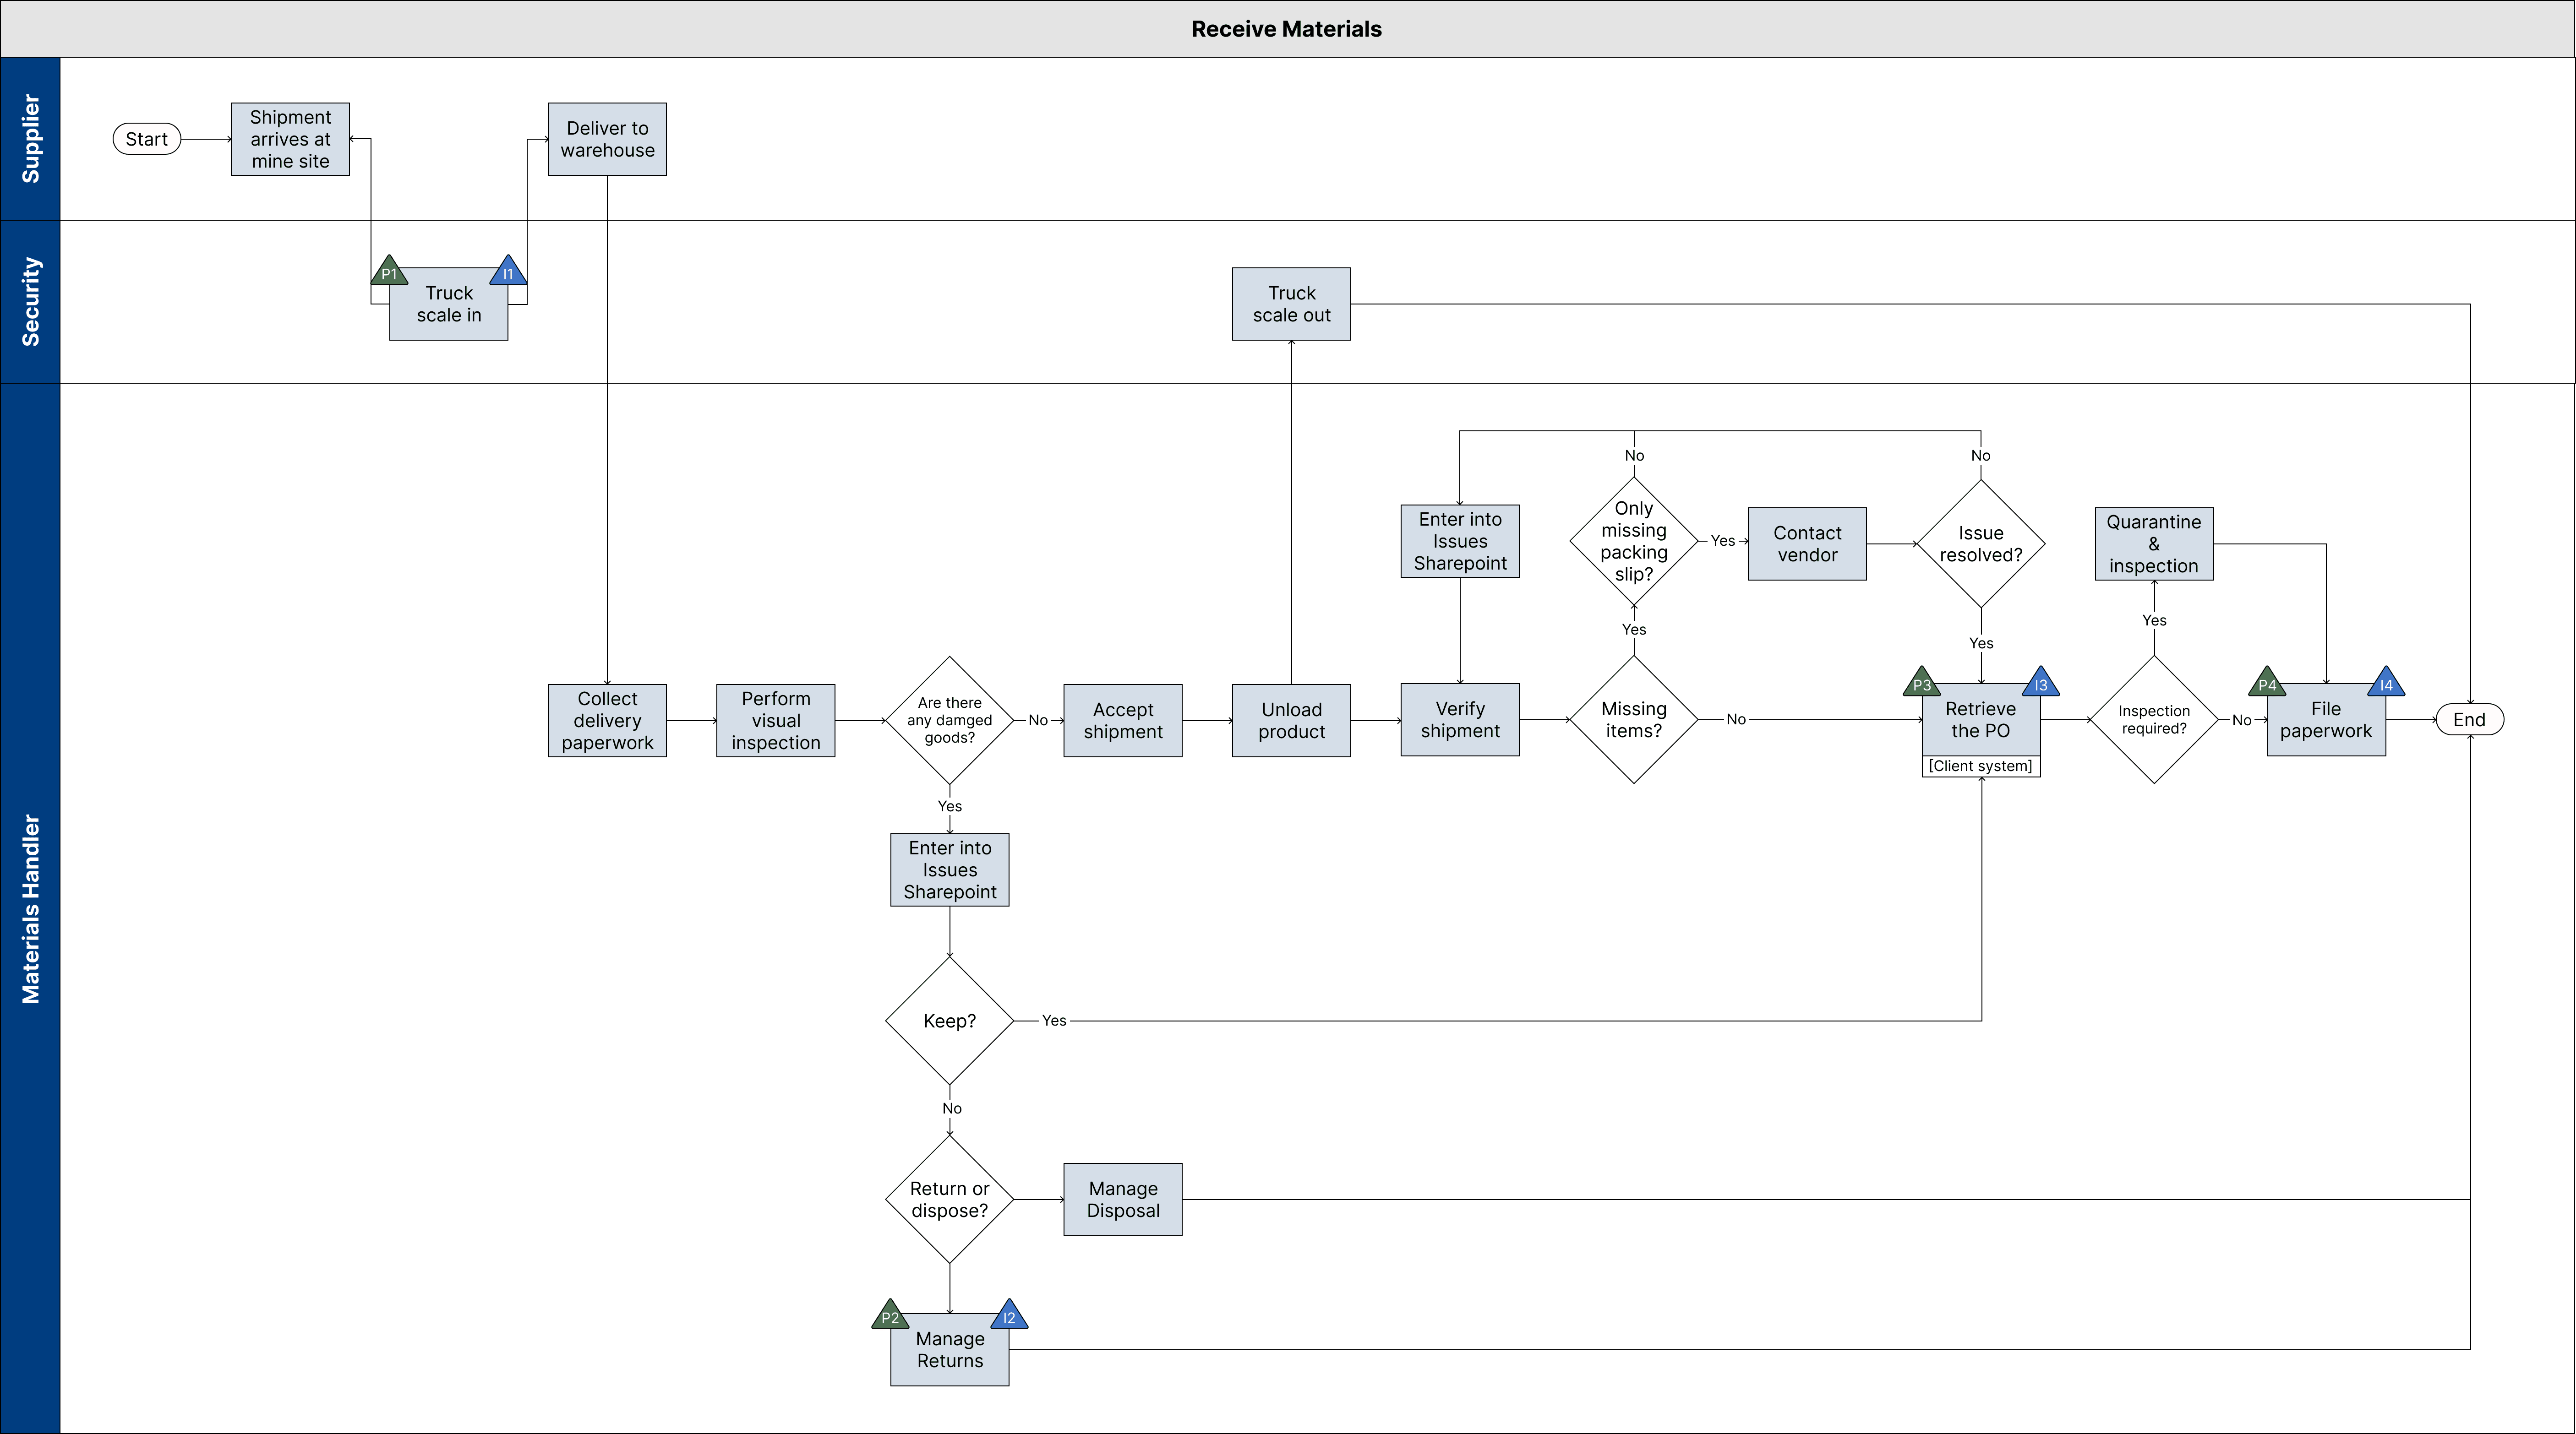Click the Start terminator shape

coord(147,139)
